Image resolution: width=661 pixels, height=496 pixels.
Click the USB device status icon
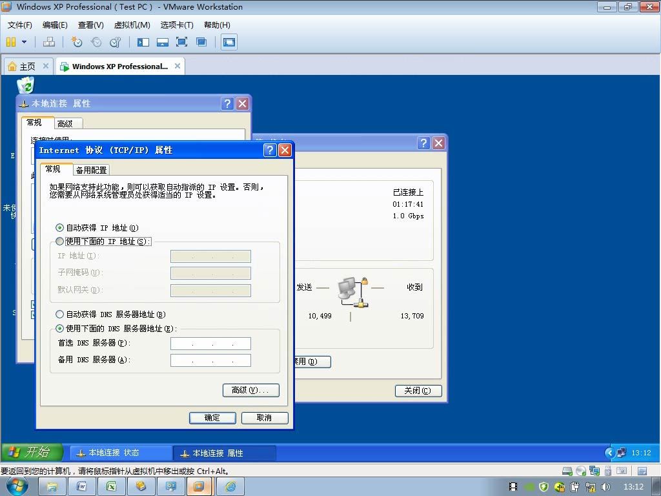(x=607, y=471)
